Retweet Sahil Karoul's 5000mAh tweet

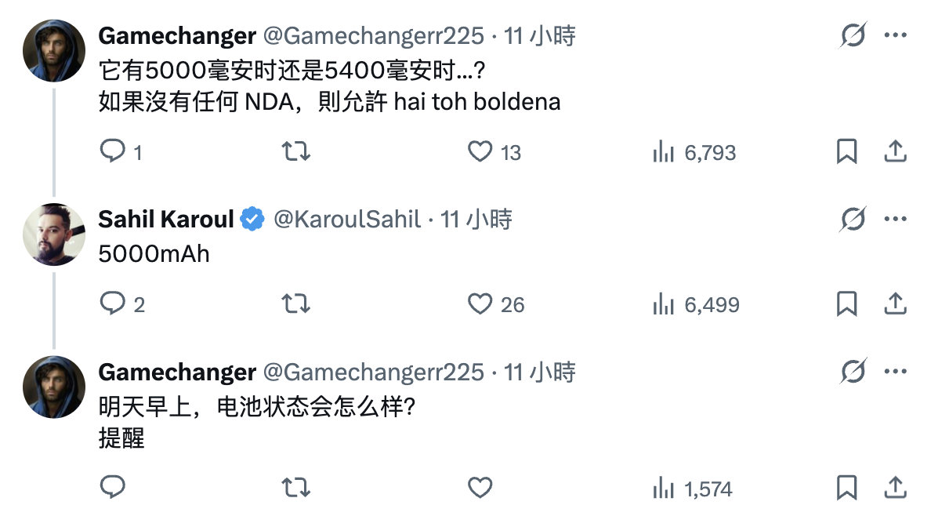point(295,303)
